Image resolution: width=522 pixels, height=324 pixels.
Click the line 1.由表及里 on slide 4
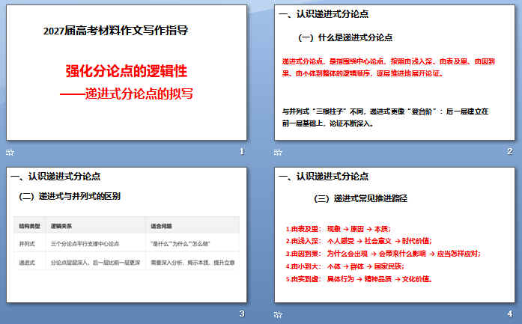[339, 229]
